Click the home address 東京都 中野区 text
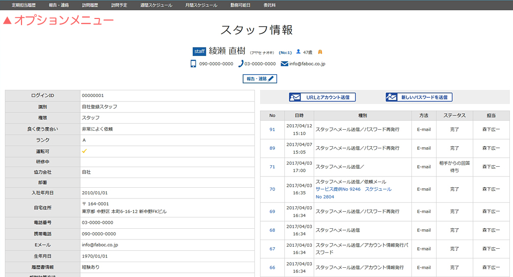 click(124, 211)
